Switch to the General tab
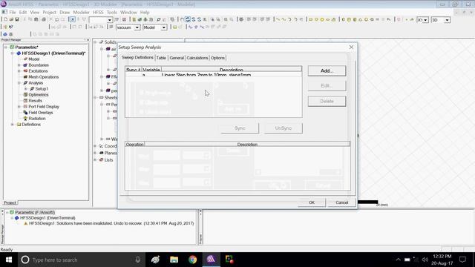 click(x=177, y=58)
